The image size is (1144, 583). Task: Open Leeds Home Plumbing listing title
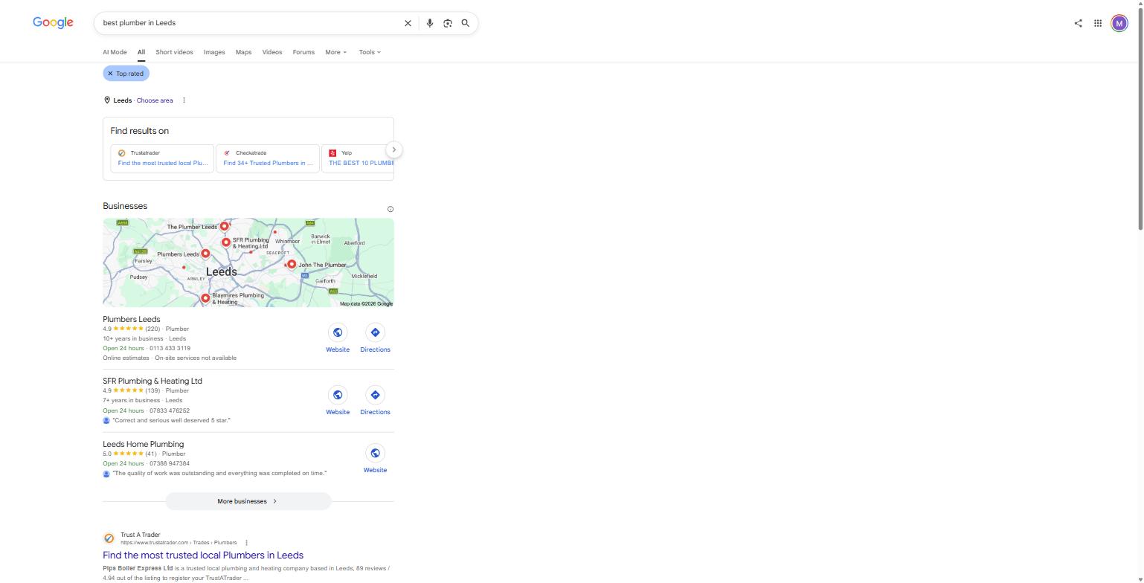144,445
